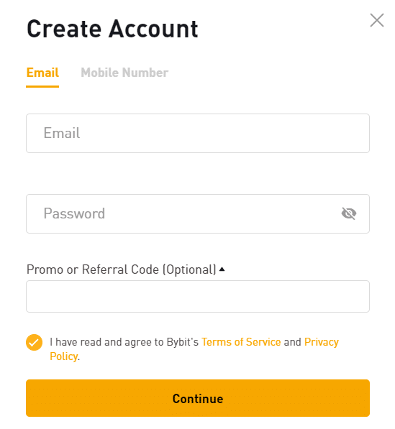
Task: Click the Password placeholder text
Action: 74,213
